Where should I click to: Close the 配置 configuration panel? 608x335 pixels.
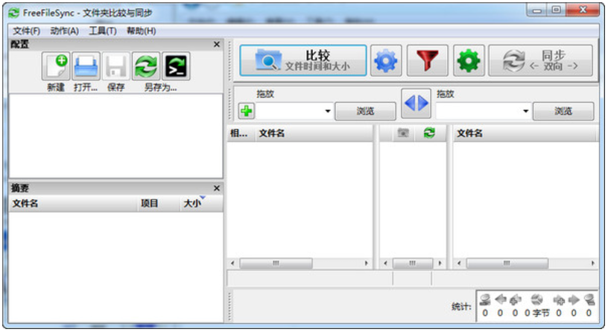pos(217,45)
